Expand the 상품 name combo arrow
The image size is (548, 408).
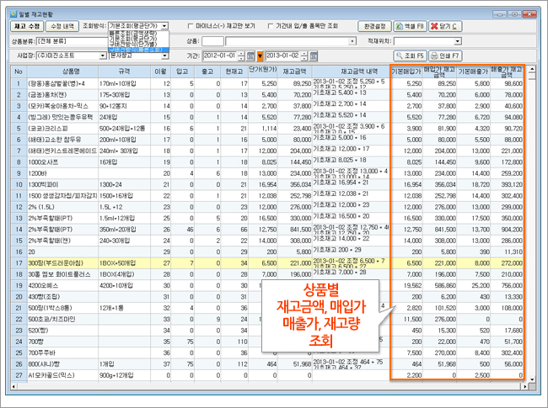(x=352, y=41)
